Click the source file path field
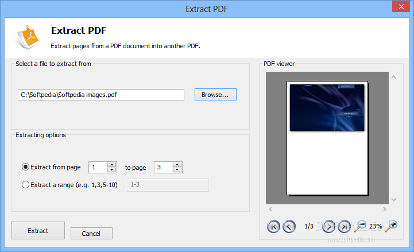414x252 pixels. [101, 95]
